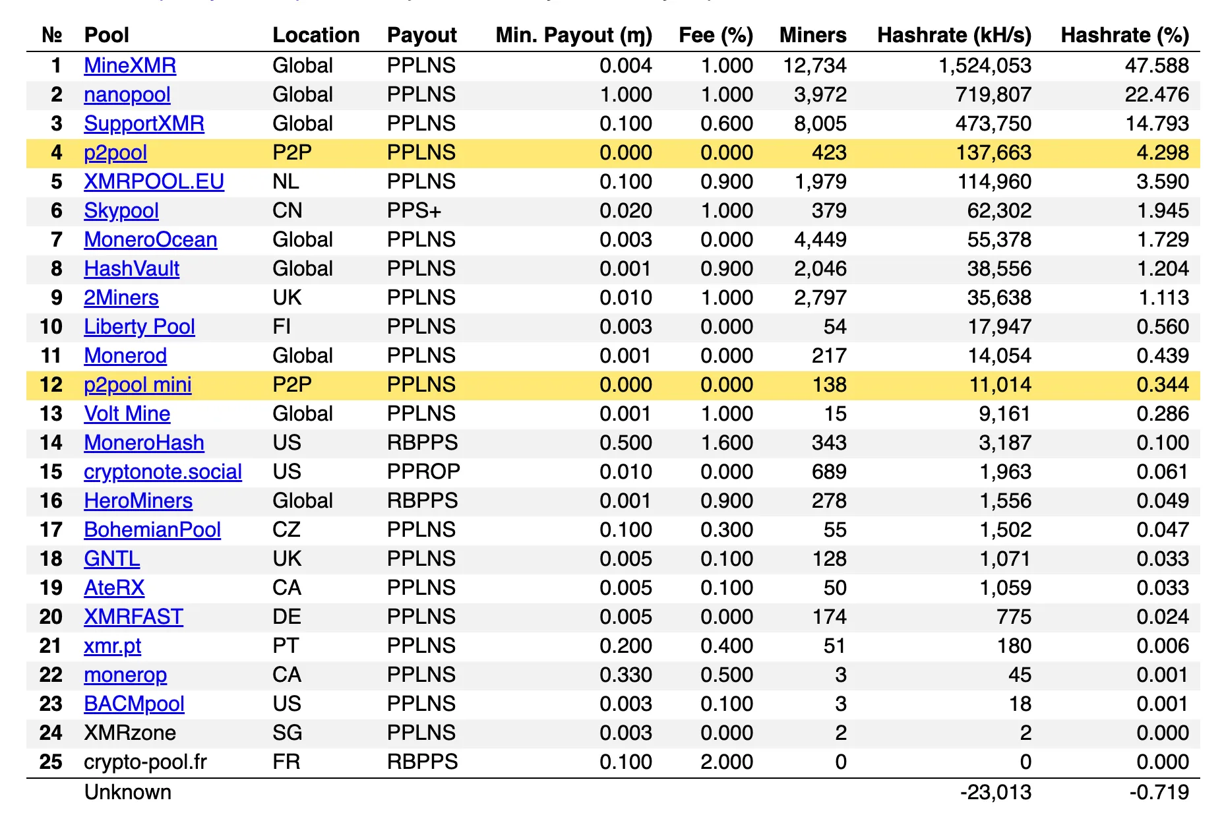Click the 2.000 fee value for crypto-pool.fr
Viewport: 1224px width, 819px height.
[x=727, y=762]
